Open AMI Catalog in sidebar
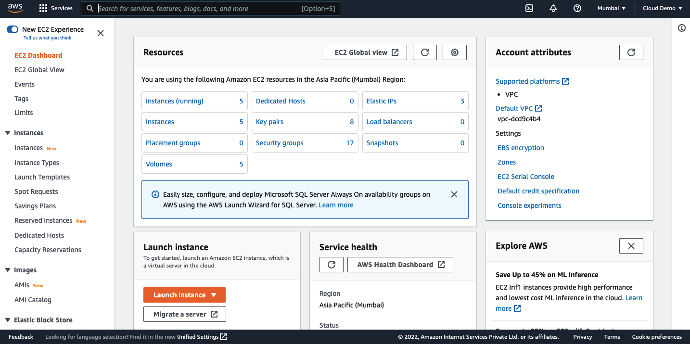Viewport: 690px width, 344px height. [x=33, y=300]
